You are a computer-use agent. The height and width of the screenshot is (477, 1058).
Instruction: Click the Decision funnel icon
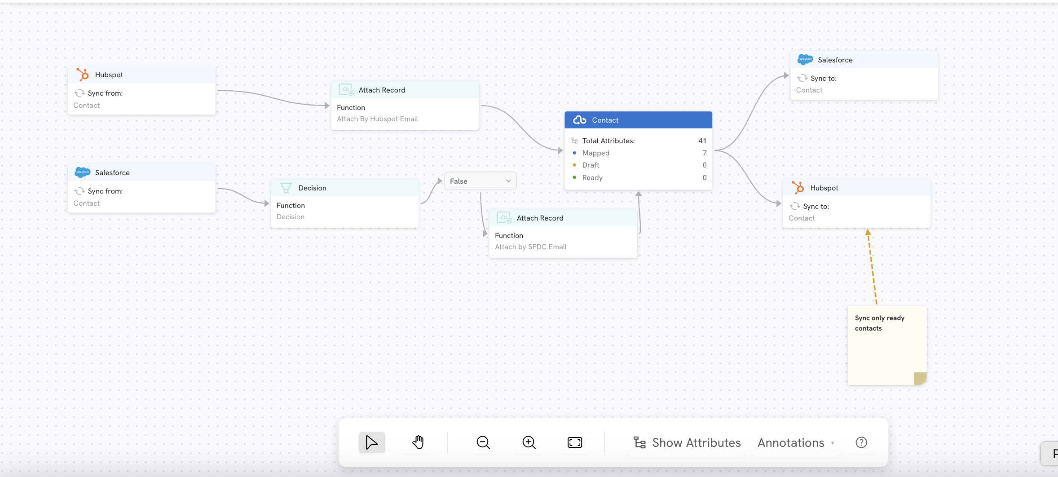286,188
